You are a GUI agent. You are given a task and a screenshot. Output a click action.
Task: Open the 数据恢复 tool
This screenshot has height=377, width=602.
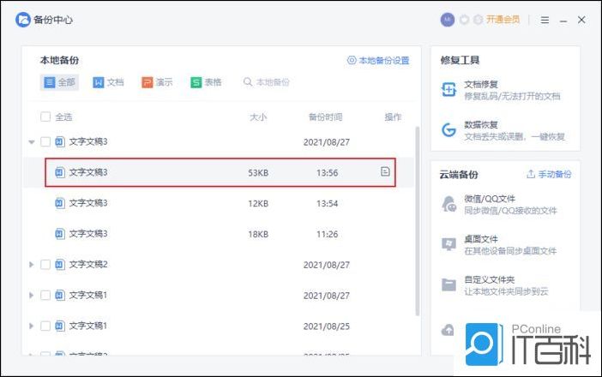click(503, 131)
